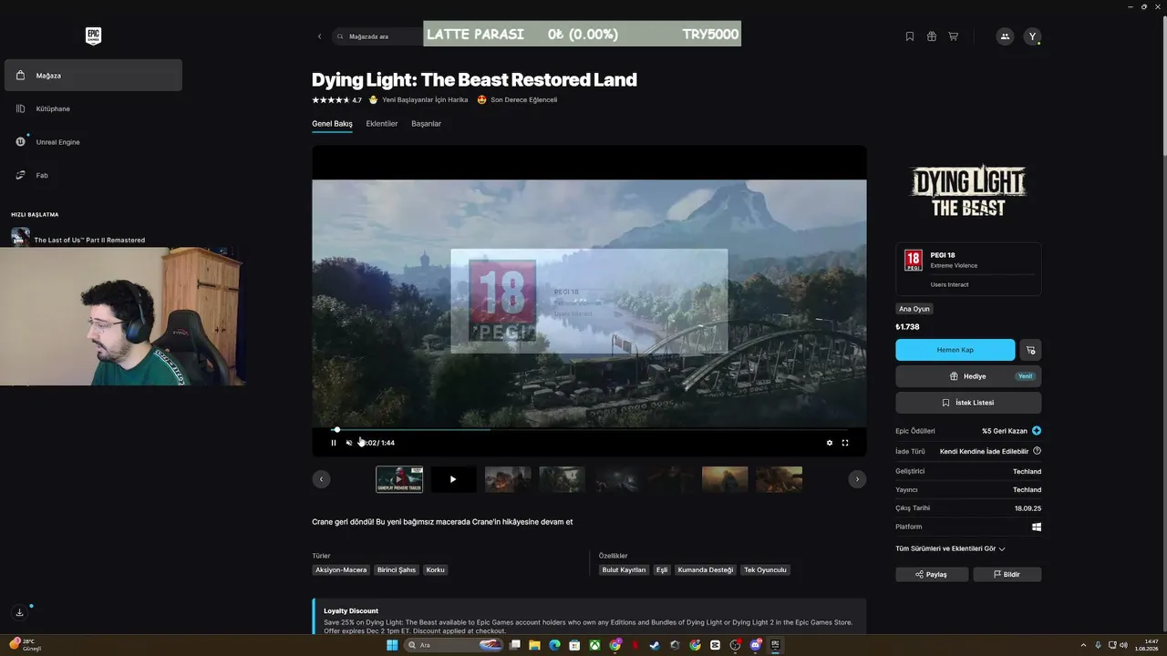Image resolution: width=1167 pixels, height=656 pixels.
Task: Open Mağaza in the sidebar
Action: tap(93, 76)
